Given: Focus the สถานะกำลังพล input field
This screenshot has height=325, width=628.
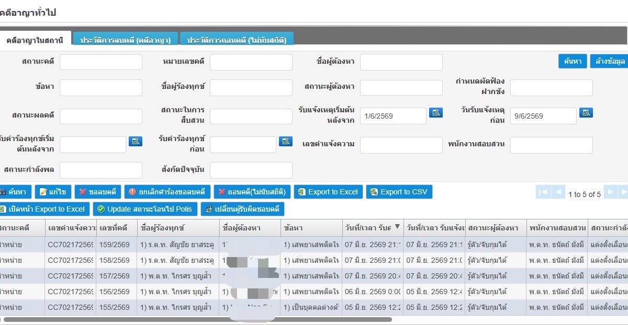Looking at the screenshot, I should (101, 170).
